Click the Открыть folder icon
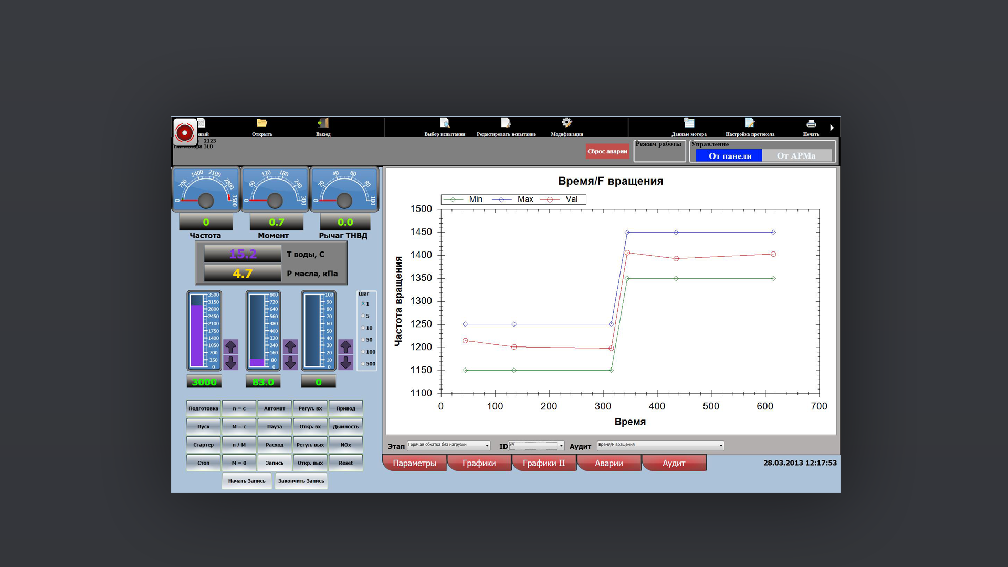This screenshot has height=567, width=1008. [262, 123]
